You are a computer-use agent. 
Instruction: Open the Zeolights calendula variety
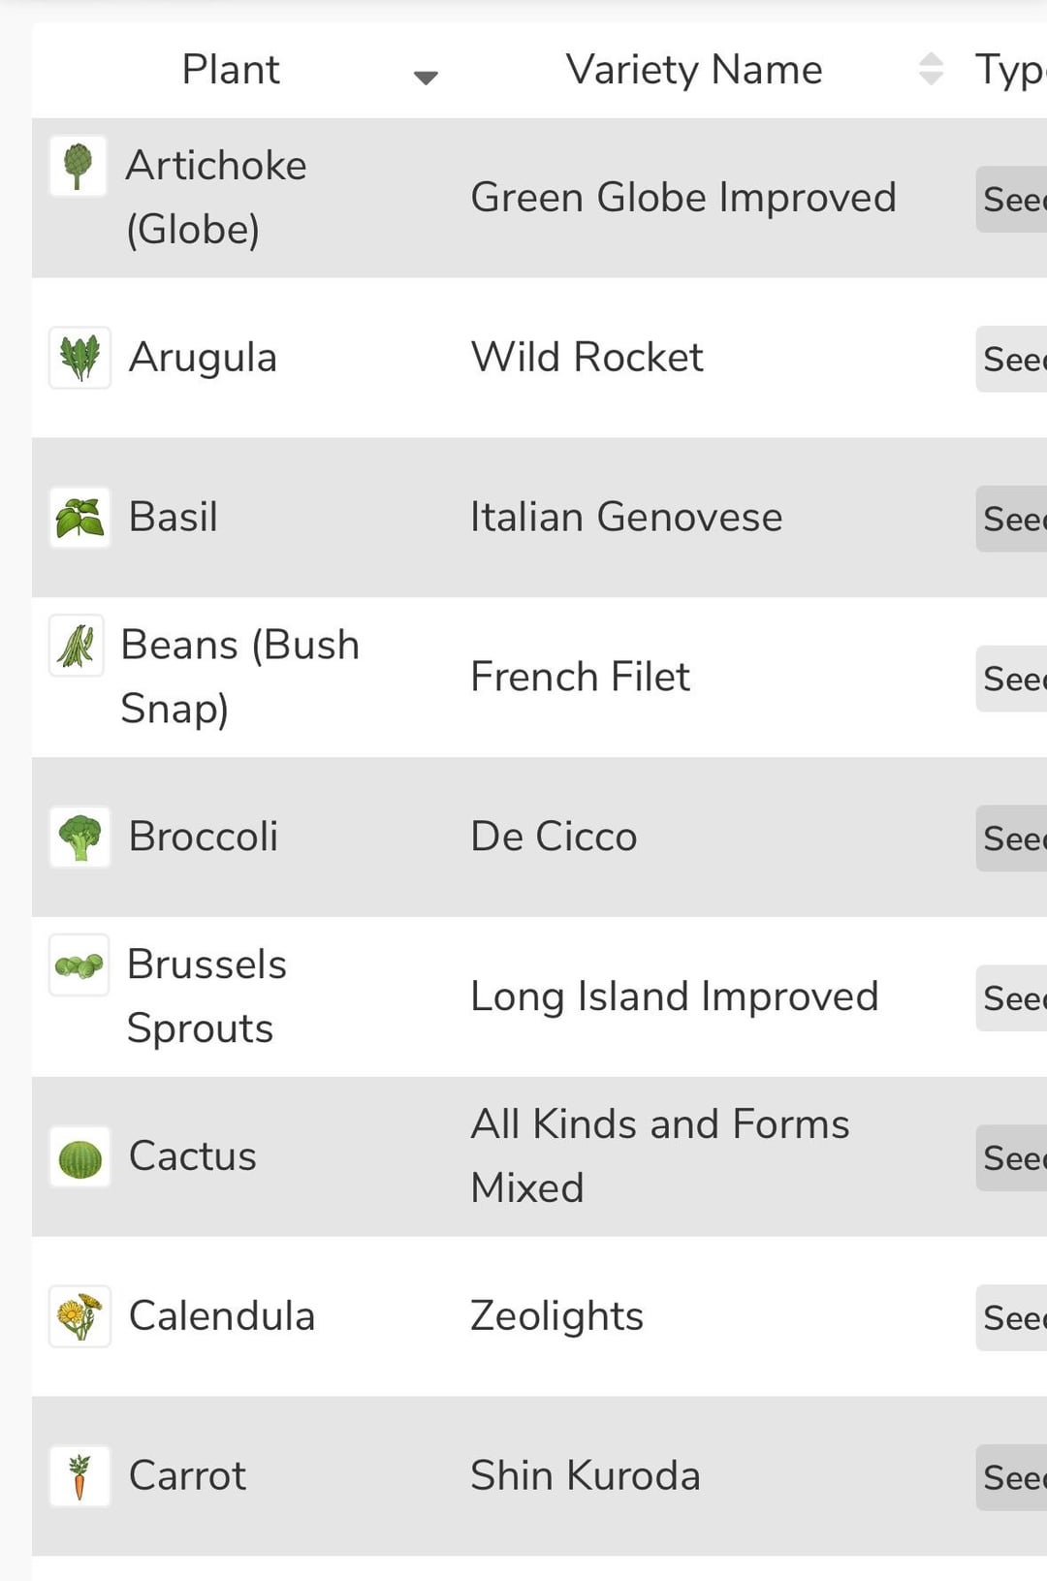click(556, 1316)
